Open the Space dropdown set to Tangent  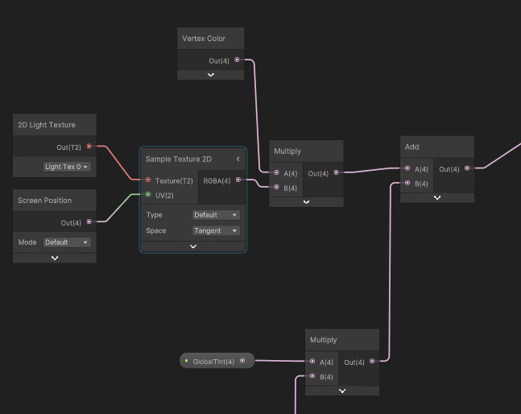coord(216,230)
